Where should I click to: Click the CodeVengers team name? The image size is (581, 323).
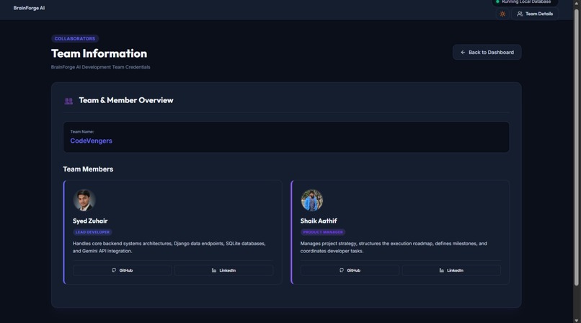point(91,141)
